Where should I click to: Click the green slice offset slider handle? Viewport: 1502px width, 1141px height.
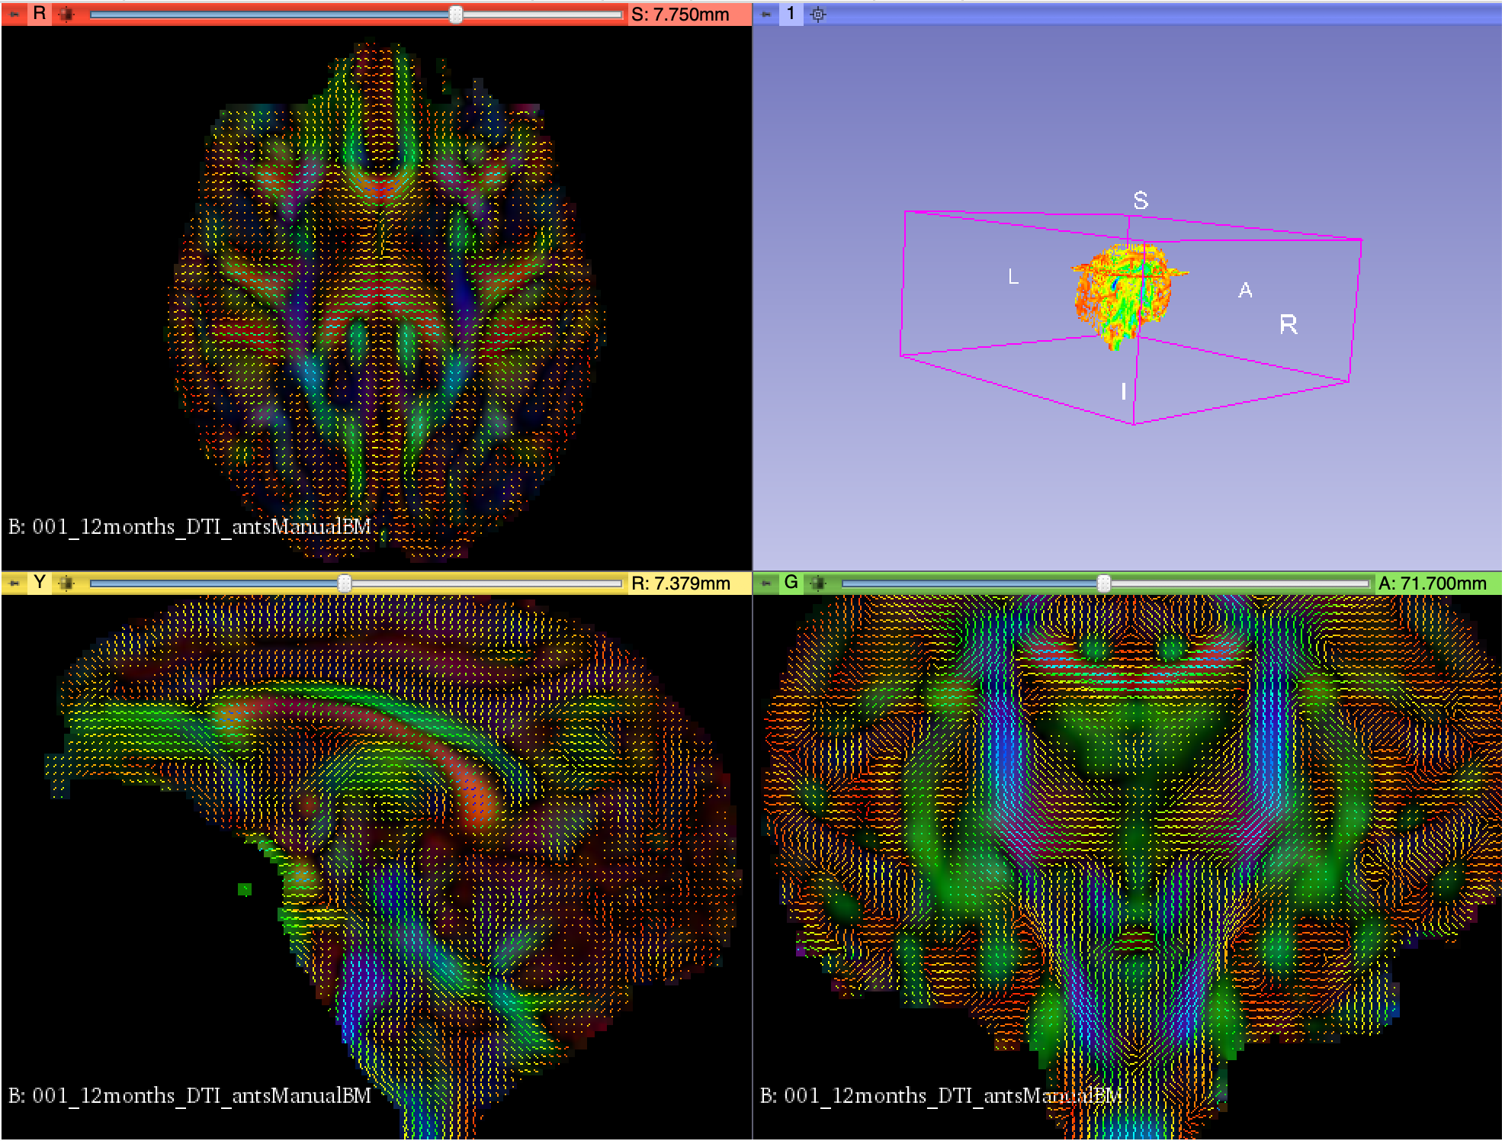click(1103, 583)
